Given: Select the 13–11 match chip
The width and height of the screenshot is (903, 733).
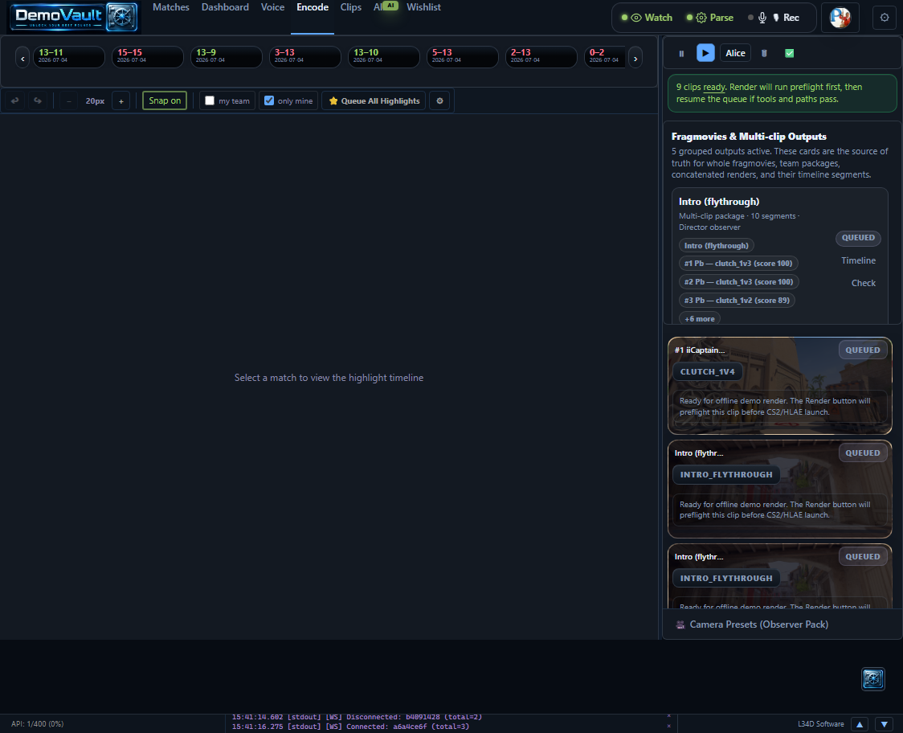Looking at the screenshot, I should click(x=69, y=57).
